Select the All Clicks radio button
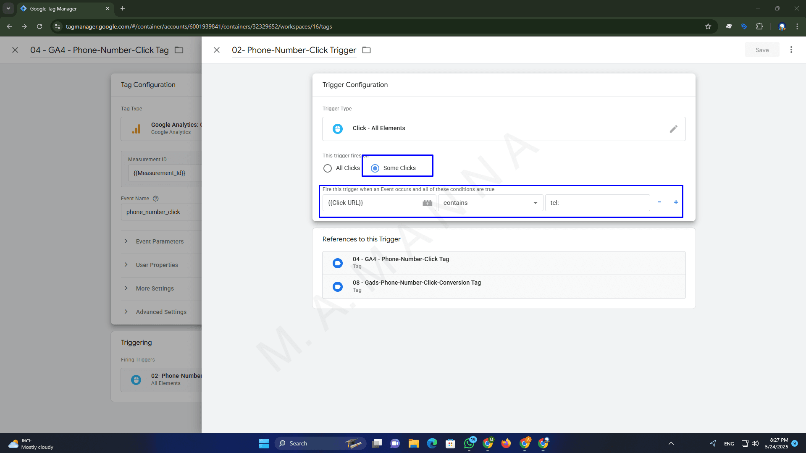The width and height of the screenshot is (806, 453). coord(328,168)
